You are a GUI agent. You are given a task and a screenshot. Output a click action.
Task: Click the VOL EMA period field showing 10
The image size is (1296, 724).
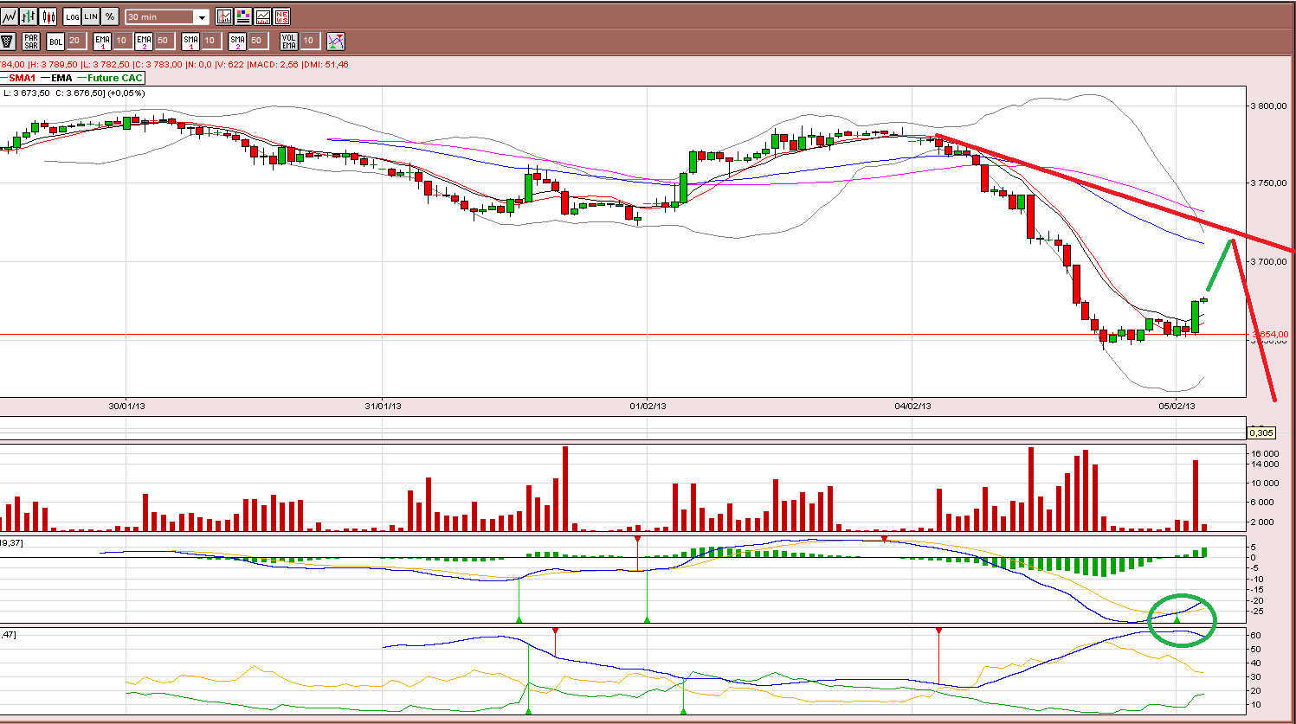coord(309,41)
